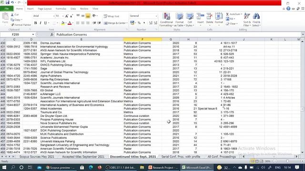This screenshot has height=171, width=305.
Task: Switch to the Data tab
Action: [73, 9]
